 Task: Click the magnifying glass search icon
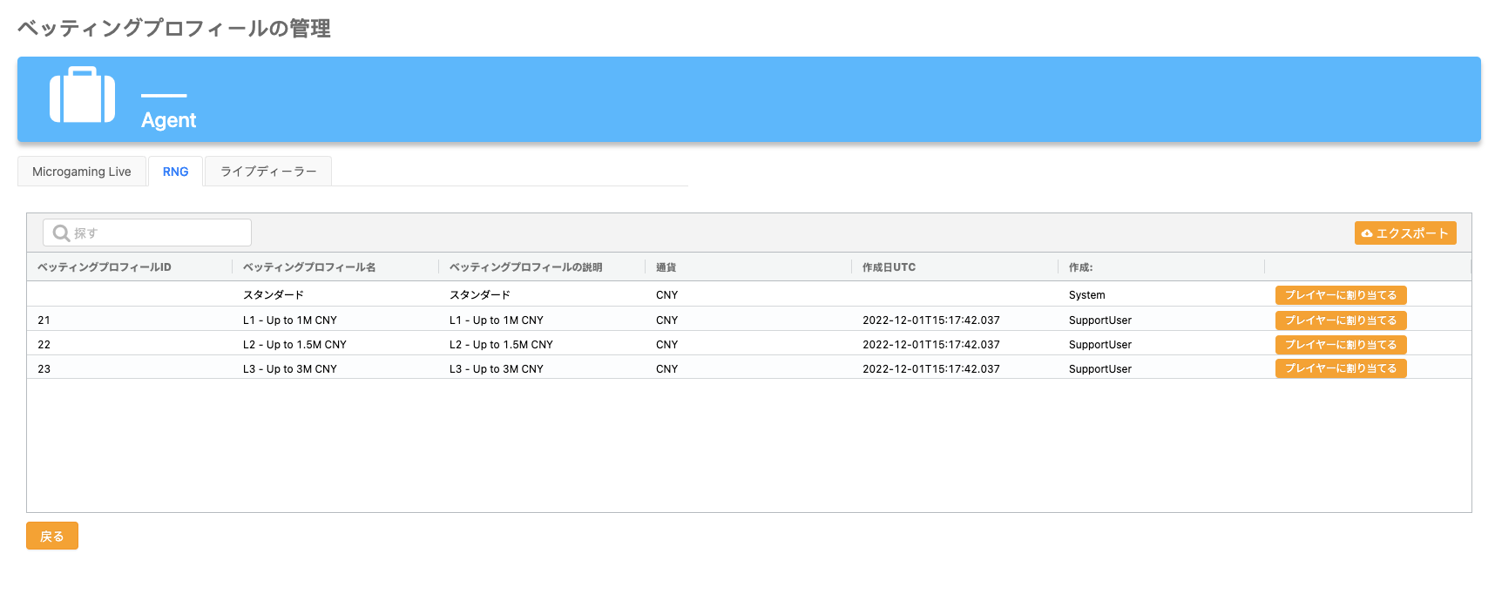(x=61, y=233)
